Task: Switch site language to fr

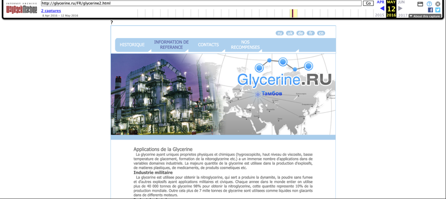Action: (311, 33)
